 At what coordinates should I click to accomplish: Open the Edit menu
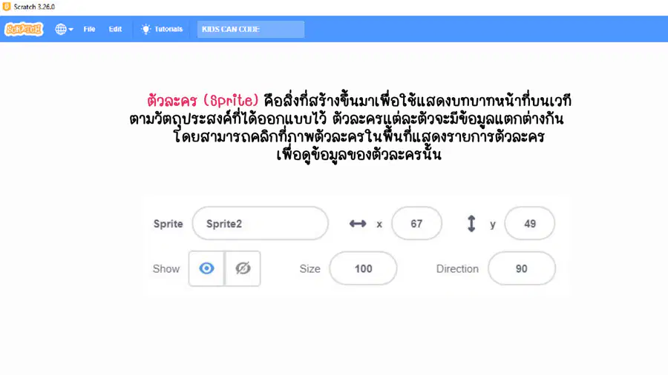click(115, 29)
